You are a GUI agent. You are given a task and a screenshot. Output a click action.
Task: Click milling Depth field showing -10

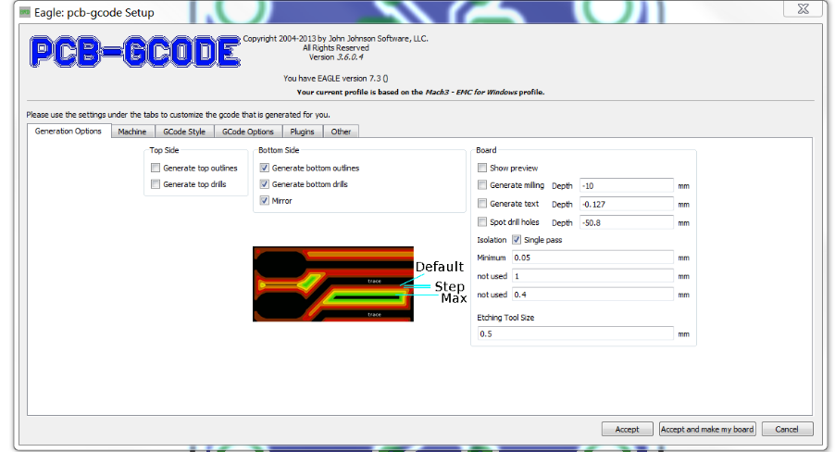[626, 185]
